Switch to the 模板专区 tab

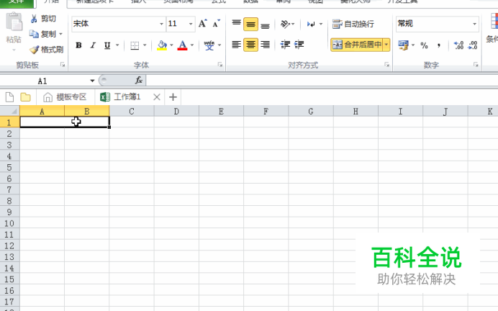65,97
